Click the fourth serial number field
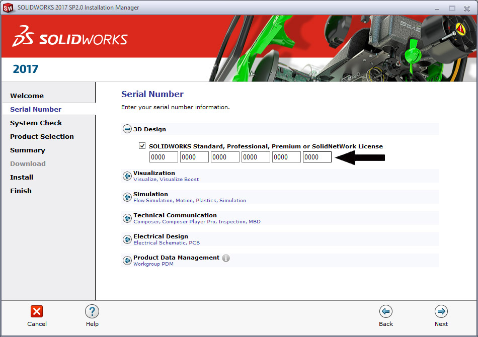Viewport: 478px width, 337px height. click(x=256, y=157)
